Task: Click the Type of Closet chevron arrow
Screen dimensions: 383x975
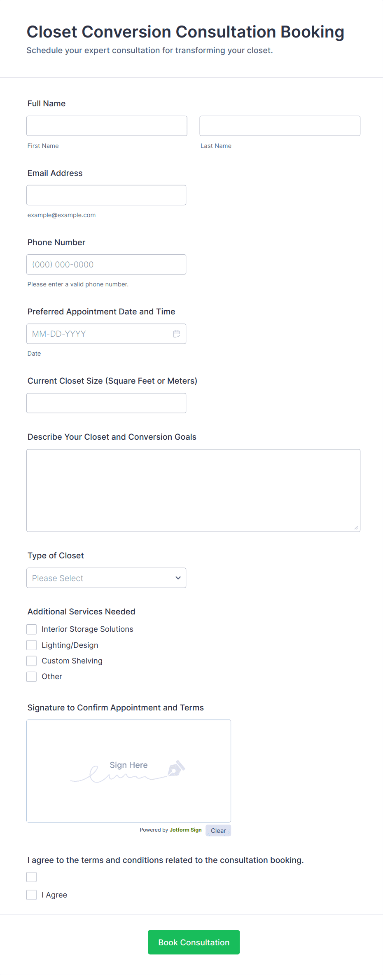Action: coord(178,578)
